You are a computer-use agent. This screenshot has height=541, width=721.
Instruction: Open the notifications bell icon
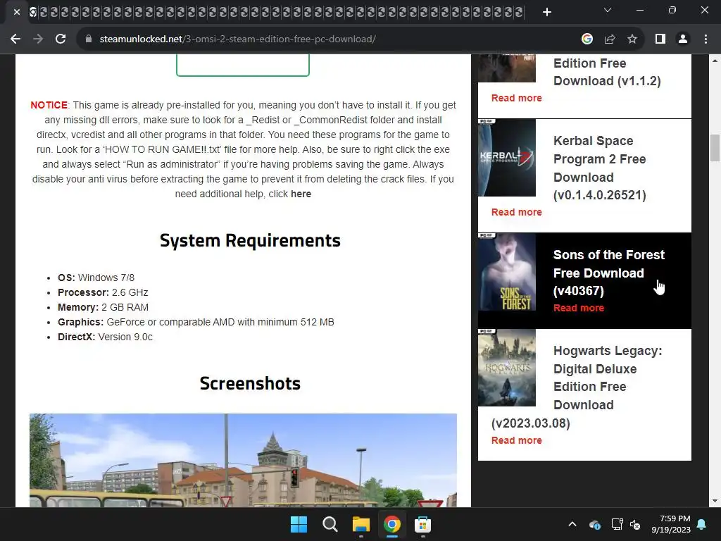coord(702,524)
